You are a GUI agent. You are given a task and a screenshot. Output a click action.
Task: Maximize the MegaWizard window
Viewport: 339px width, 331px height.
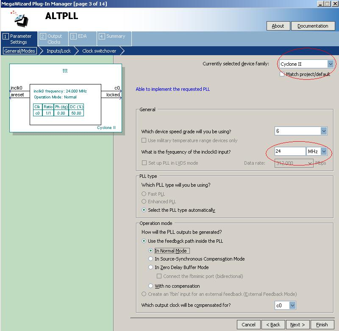(x=328, y=4)
